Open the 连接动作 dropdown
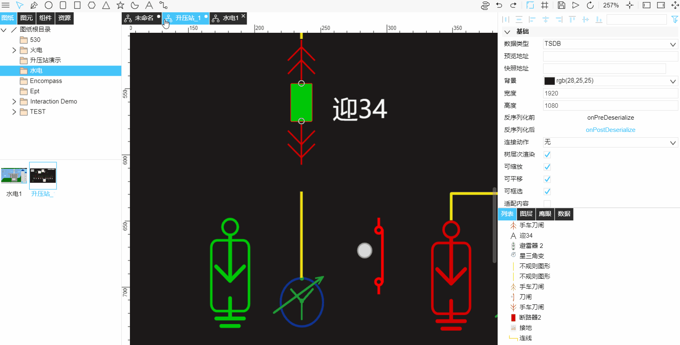The width and height of the screenshot is (680, 345). (610, 142)
